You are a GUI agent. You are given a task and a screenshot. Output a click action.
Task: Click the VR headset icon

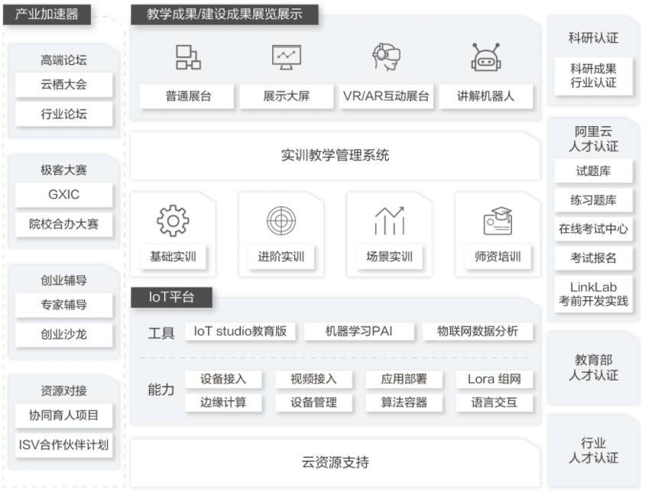tap(386, 57)
